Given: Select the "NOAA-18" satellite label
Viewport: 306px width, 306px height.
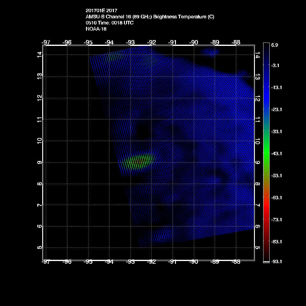Looking at the screenshot, I should point(96,29).
